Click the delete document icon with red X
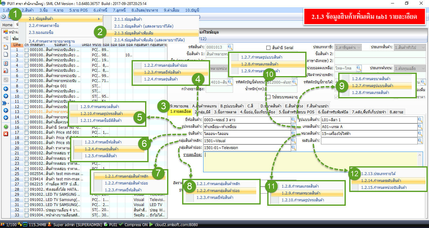Viewport: 429px width, 228px height. click(x=6, y=71)
